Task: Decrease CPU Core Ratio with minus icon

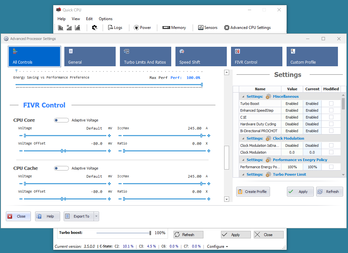Action: 120,151
